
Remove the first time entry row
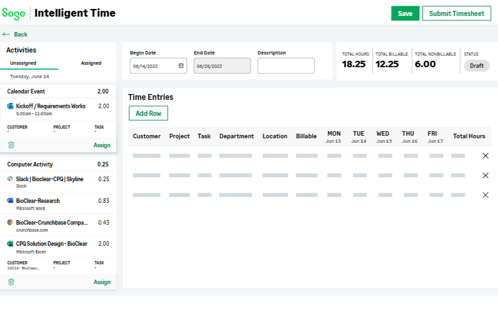(485, 156)
